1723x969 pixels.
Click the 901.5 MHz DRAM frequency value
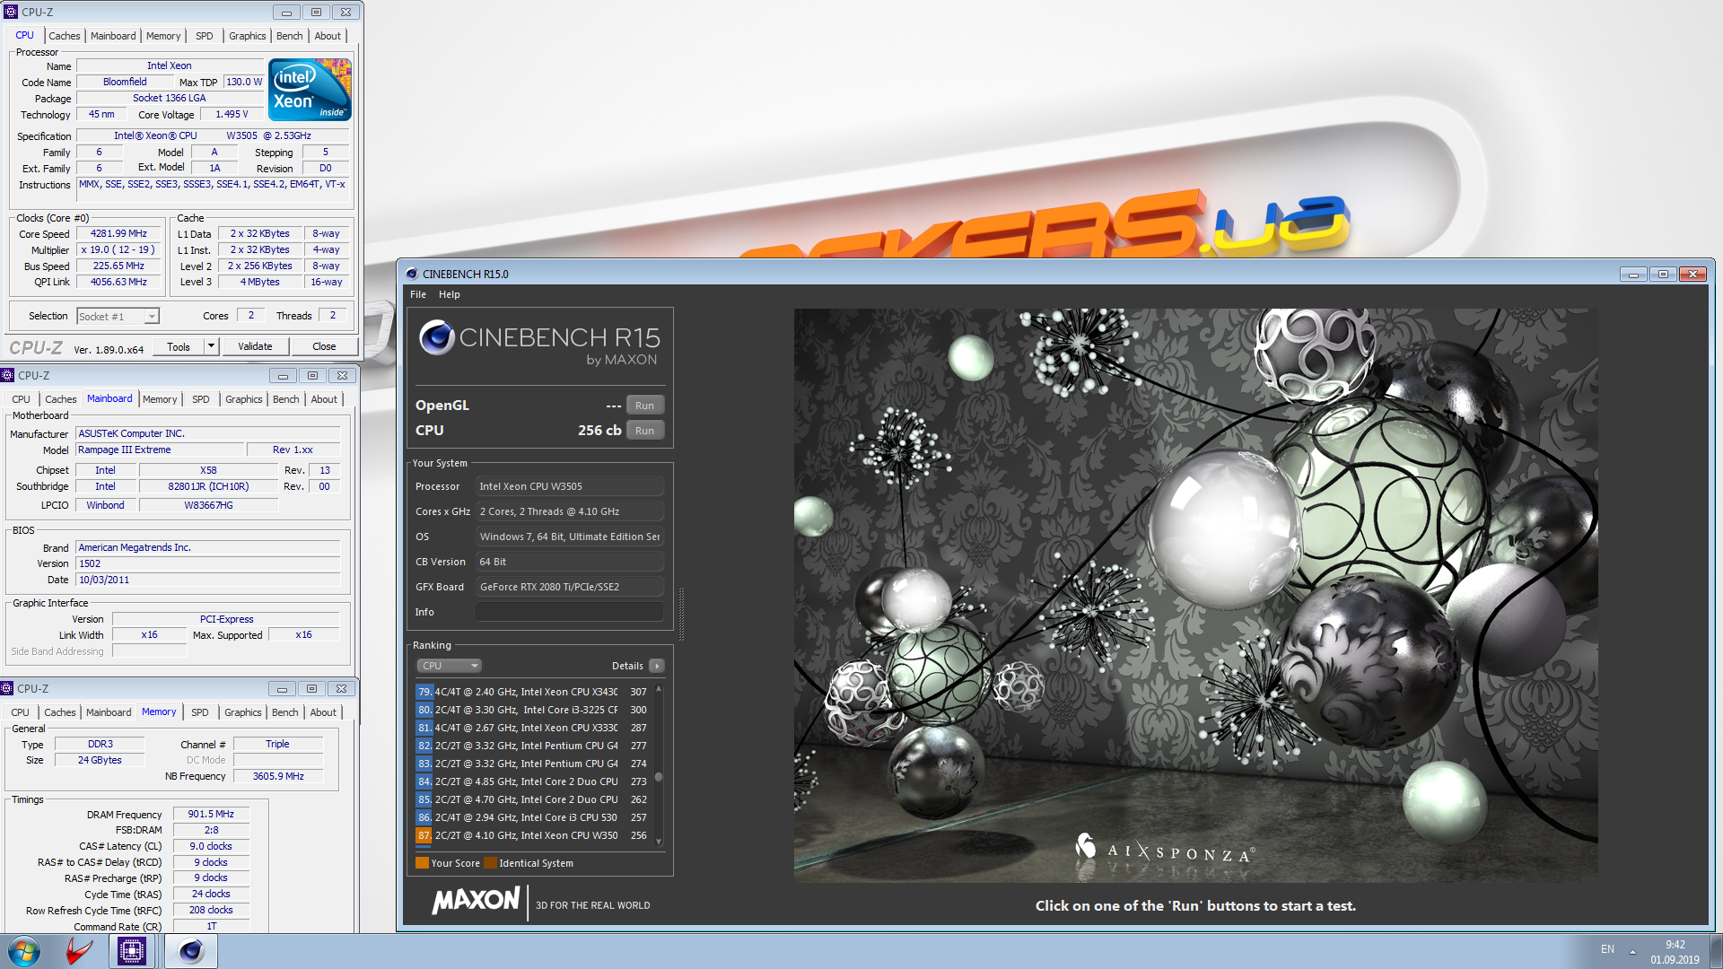point(211,814)
